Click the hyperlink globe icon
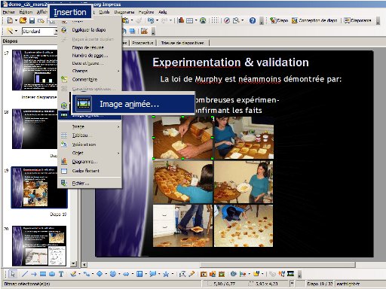 (x=203, y=20)
